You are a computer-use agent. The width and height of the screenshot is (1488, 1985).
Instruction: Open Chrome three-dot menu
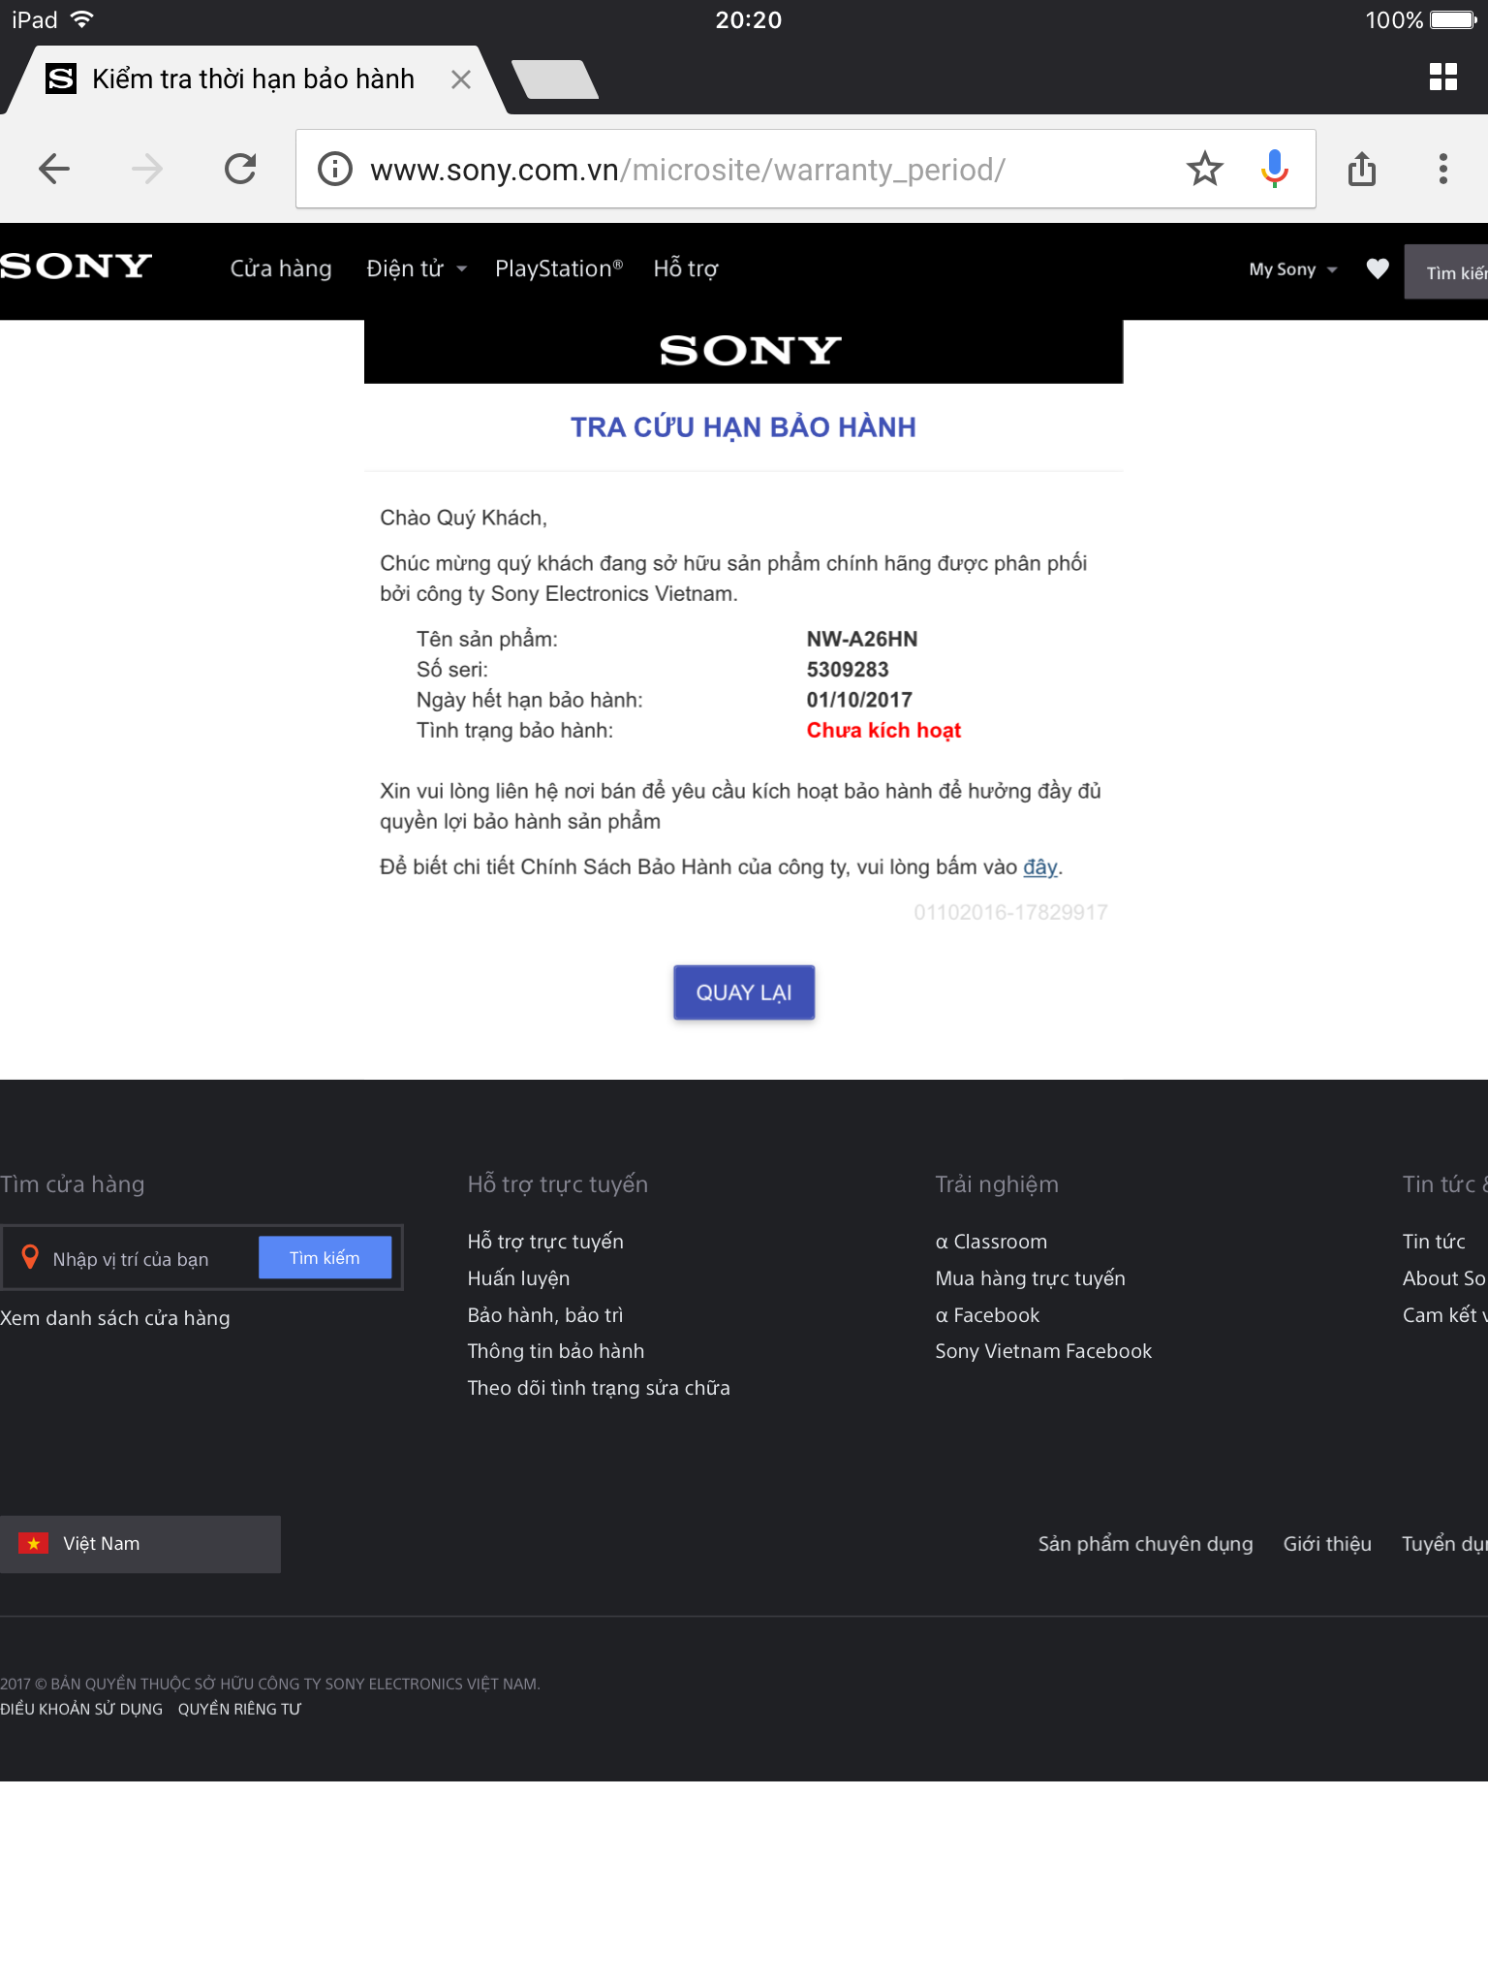[x=1443, y=169]
